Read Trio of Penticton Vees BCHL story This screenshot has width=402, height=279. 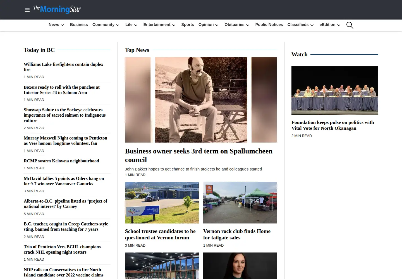62,249
